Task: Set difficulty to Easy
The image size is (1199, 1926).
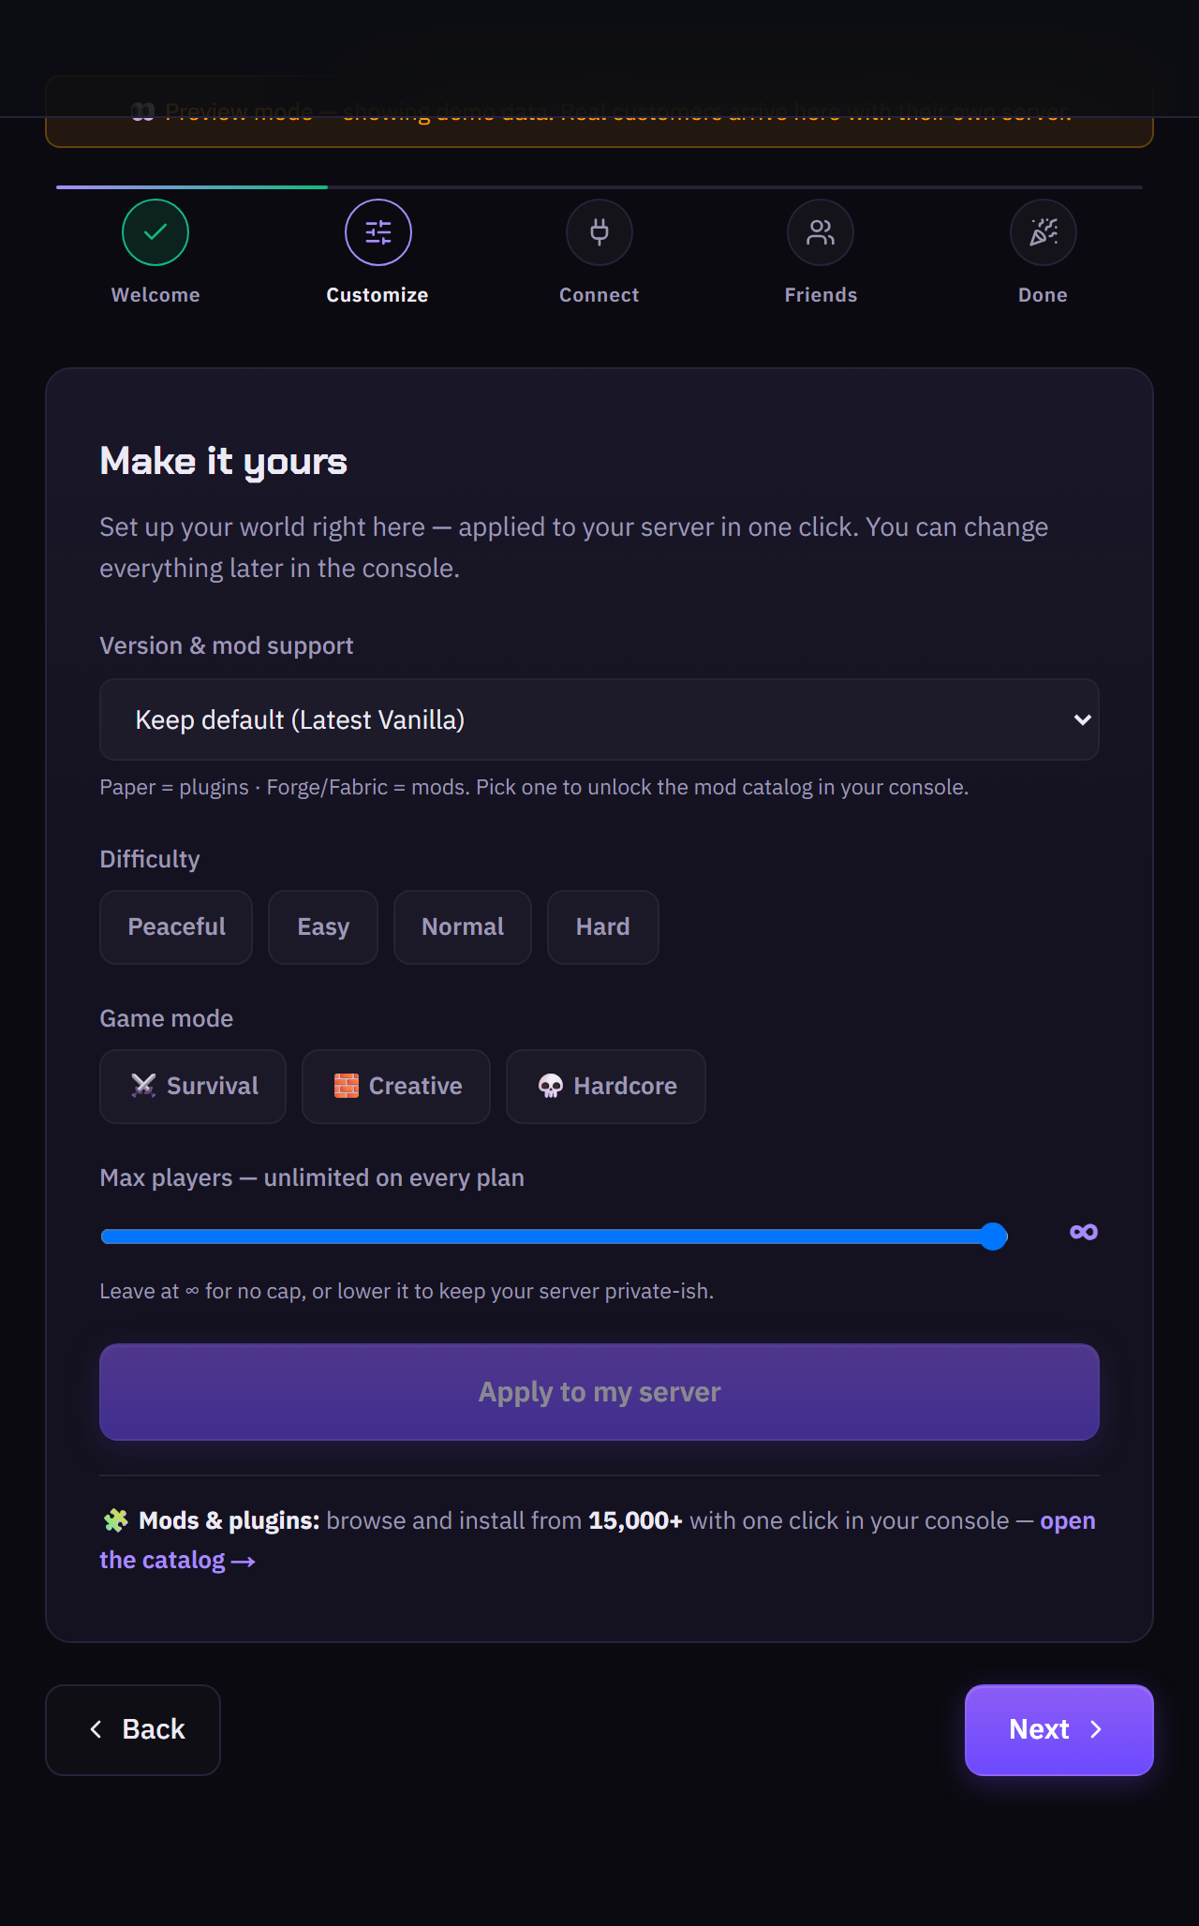Action: [323, 927]
